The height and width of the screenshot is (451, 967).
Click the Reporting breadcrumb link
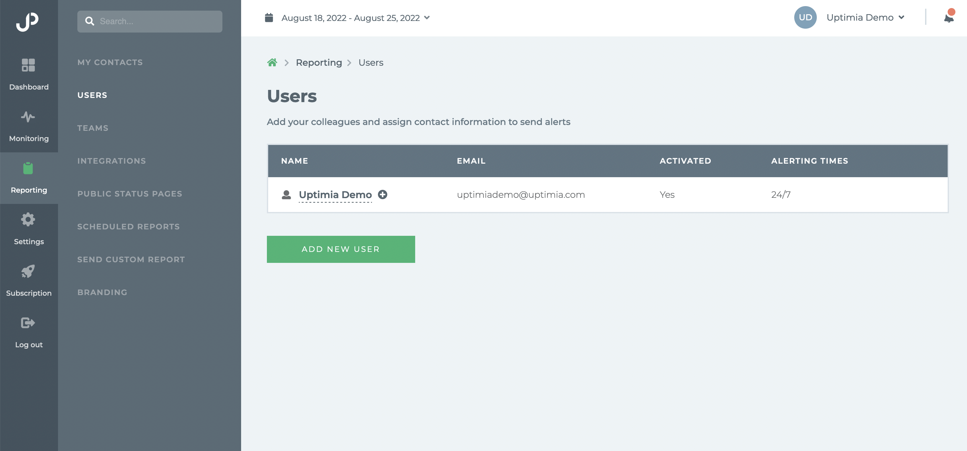coord(319,62)
